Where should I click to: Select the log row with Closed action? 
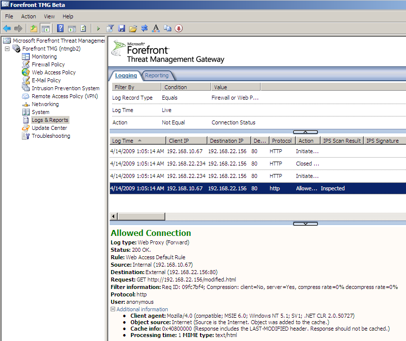click(258, 164)
